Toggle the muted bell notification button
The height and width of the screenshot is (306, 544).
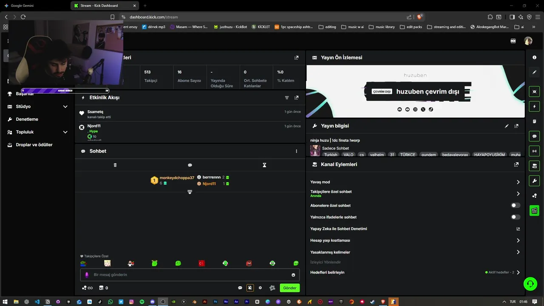coord(250,288)
